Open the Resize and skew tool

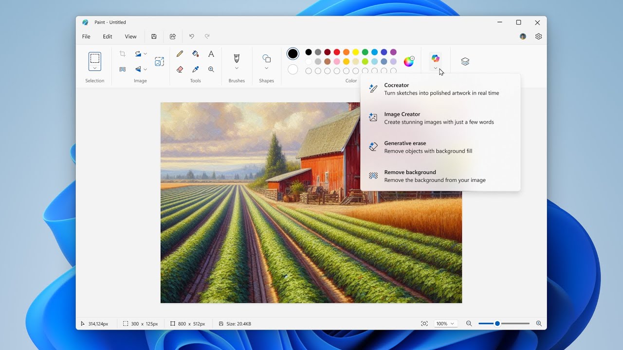pyautogui.click(x=159, y=61)
